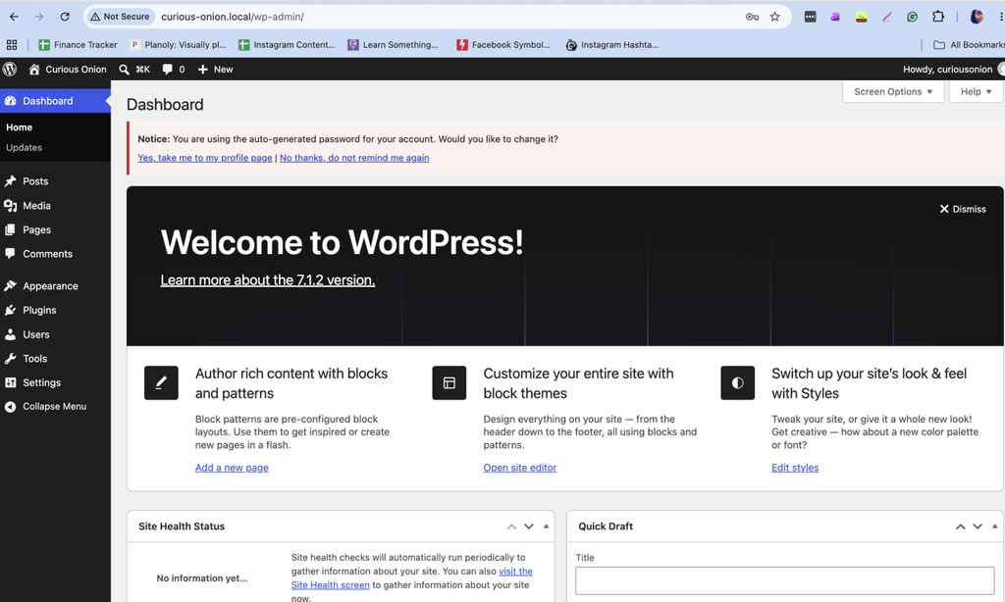Click 'No thanks, do not remind me again'
Image resolution: width=1005 pixels, height=602 pixels.
click(x=354, y=158)
